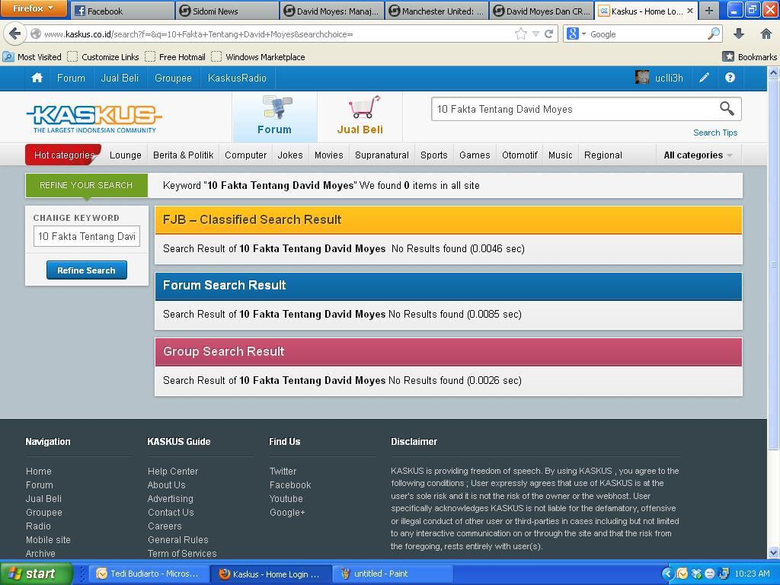Switch to the Facebook tab
The width and height of the screenshot is (780, 585).
pyautogui.click(x=123, y=11)
